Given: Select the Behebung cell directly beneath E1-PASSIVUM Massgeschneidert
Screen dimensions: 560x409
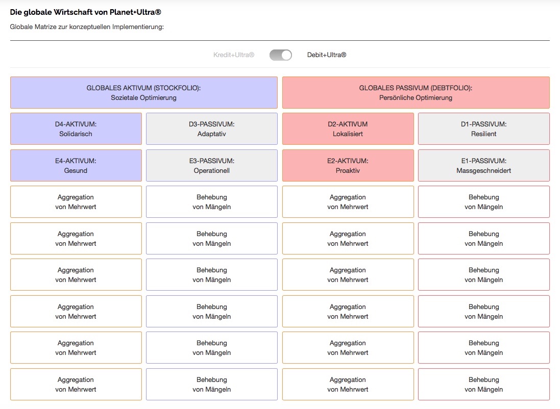Looking at the screenshot, I should pos(484,202).
